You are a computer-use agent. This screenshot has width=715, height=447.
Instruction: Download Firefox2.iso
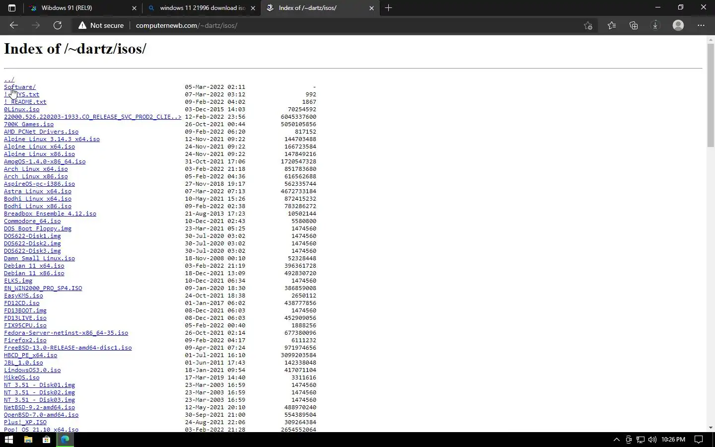point(25,340)
